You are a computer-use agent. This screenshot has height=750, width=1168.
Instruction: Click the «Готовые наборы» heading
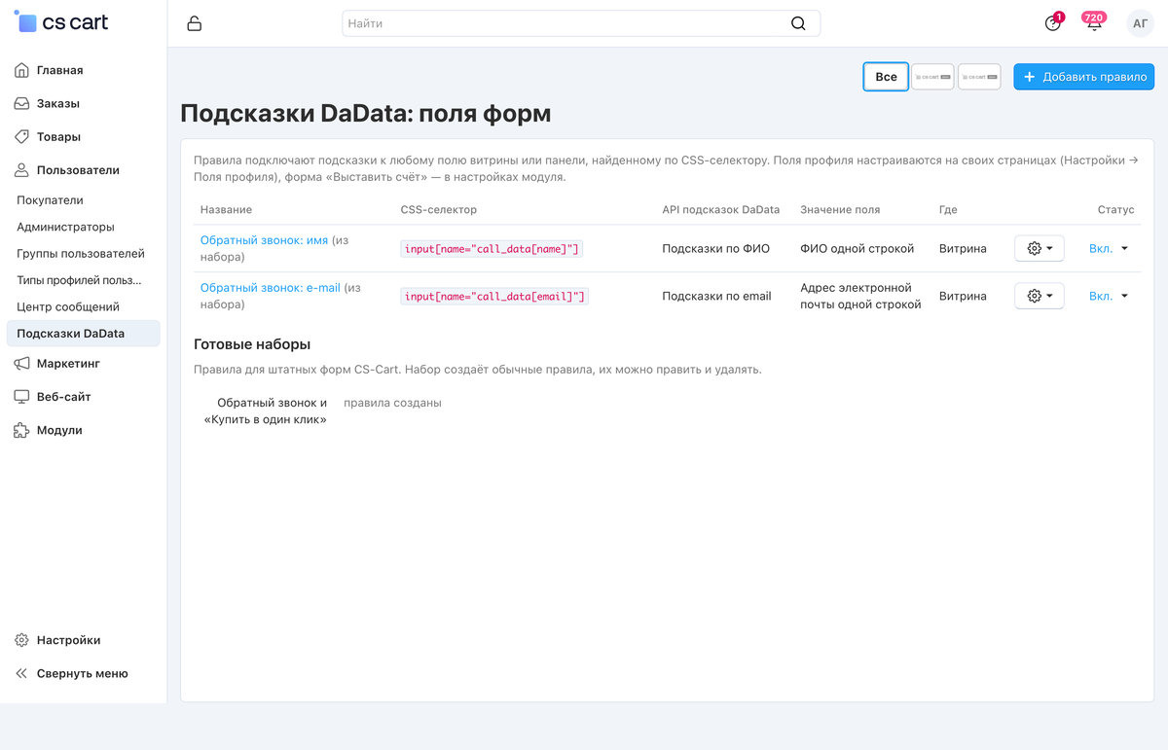pos(252,344)
